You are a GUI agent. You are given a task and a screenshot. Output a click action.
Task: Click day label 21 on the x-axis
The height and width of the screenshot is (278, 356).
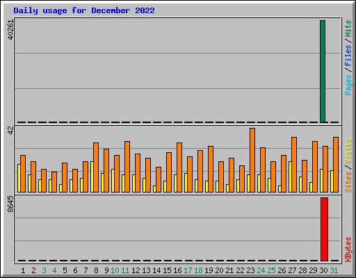click(x=229, y=270)
